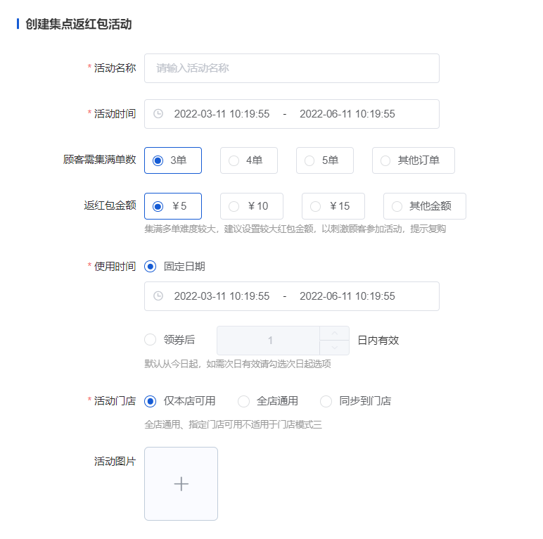Screen dimensions: 543x539
Task: Select the 活动时间 end date 2022-06-11
Action: click(347, 114)
